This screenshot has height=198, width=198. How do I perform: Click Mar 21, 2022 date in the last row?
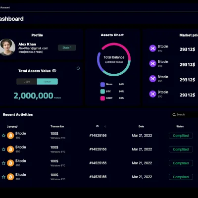click(x=142, y=177)
